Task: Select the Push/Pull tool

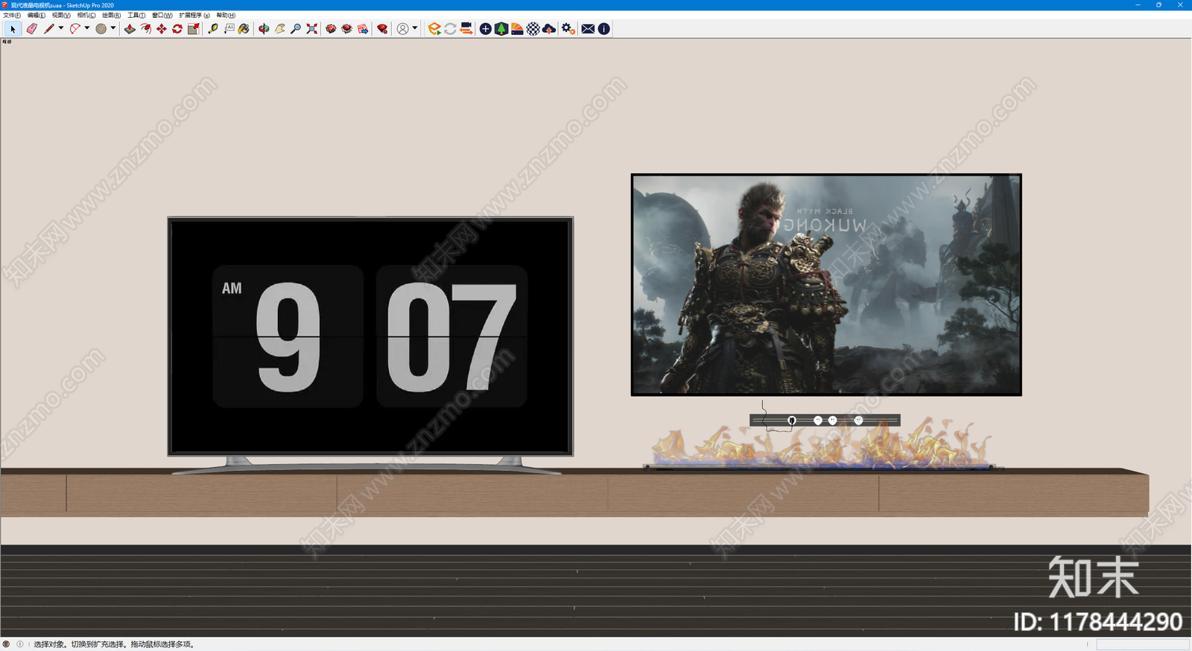Action: click(130, 29)
